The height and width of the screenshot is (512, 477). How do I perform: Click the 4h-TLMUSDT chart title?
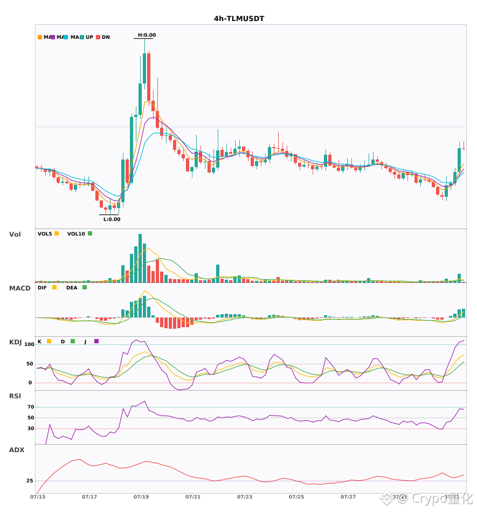click(239, 19)
